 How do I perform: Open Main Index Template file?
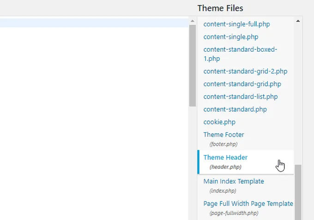coord(234,181)
